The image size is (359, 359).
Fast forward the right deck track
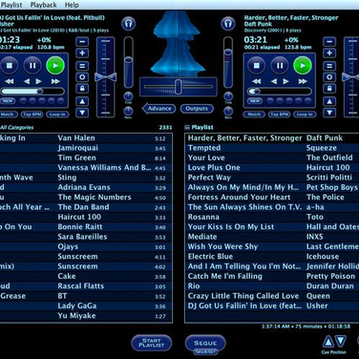(x=303, y=81)
